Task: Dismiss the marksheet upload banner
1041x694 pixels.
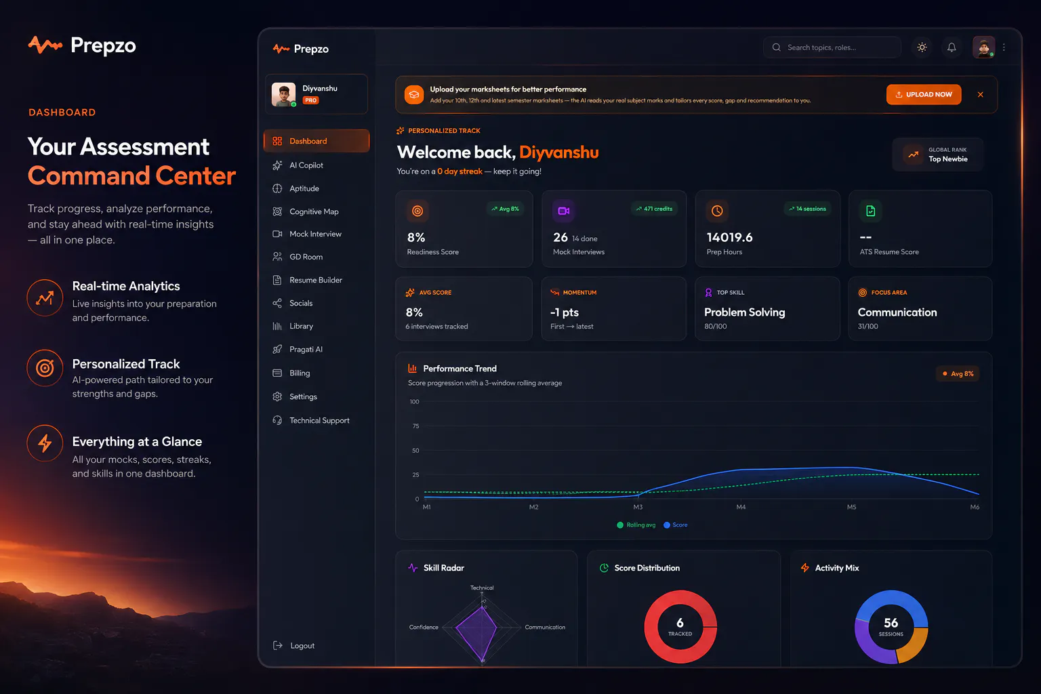Action: [x=980, y=95]
